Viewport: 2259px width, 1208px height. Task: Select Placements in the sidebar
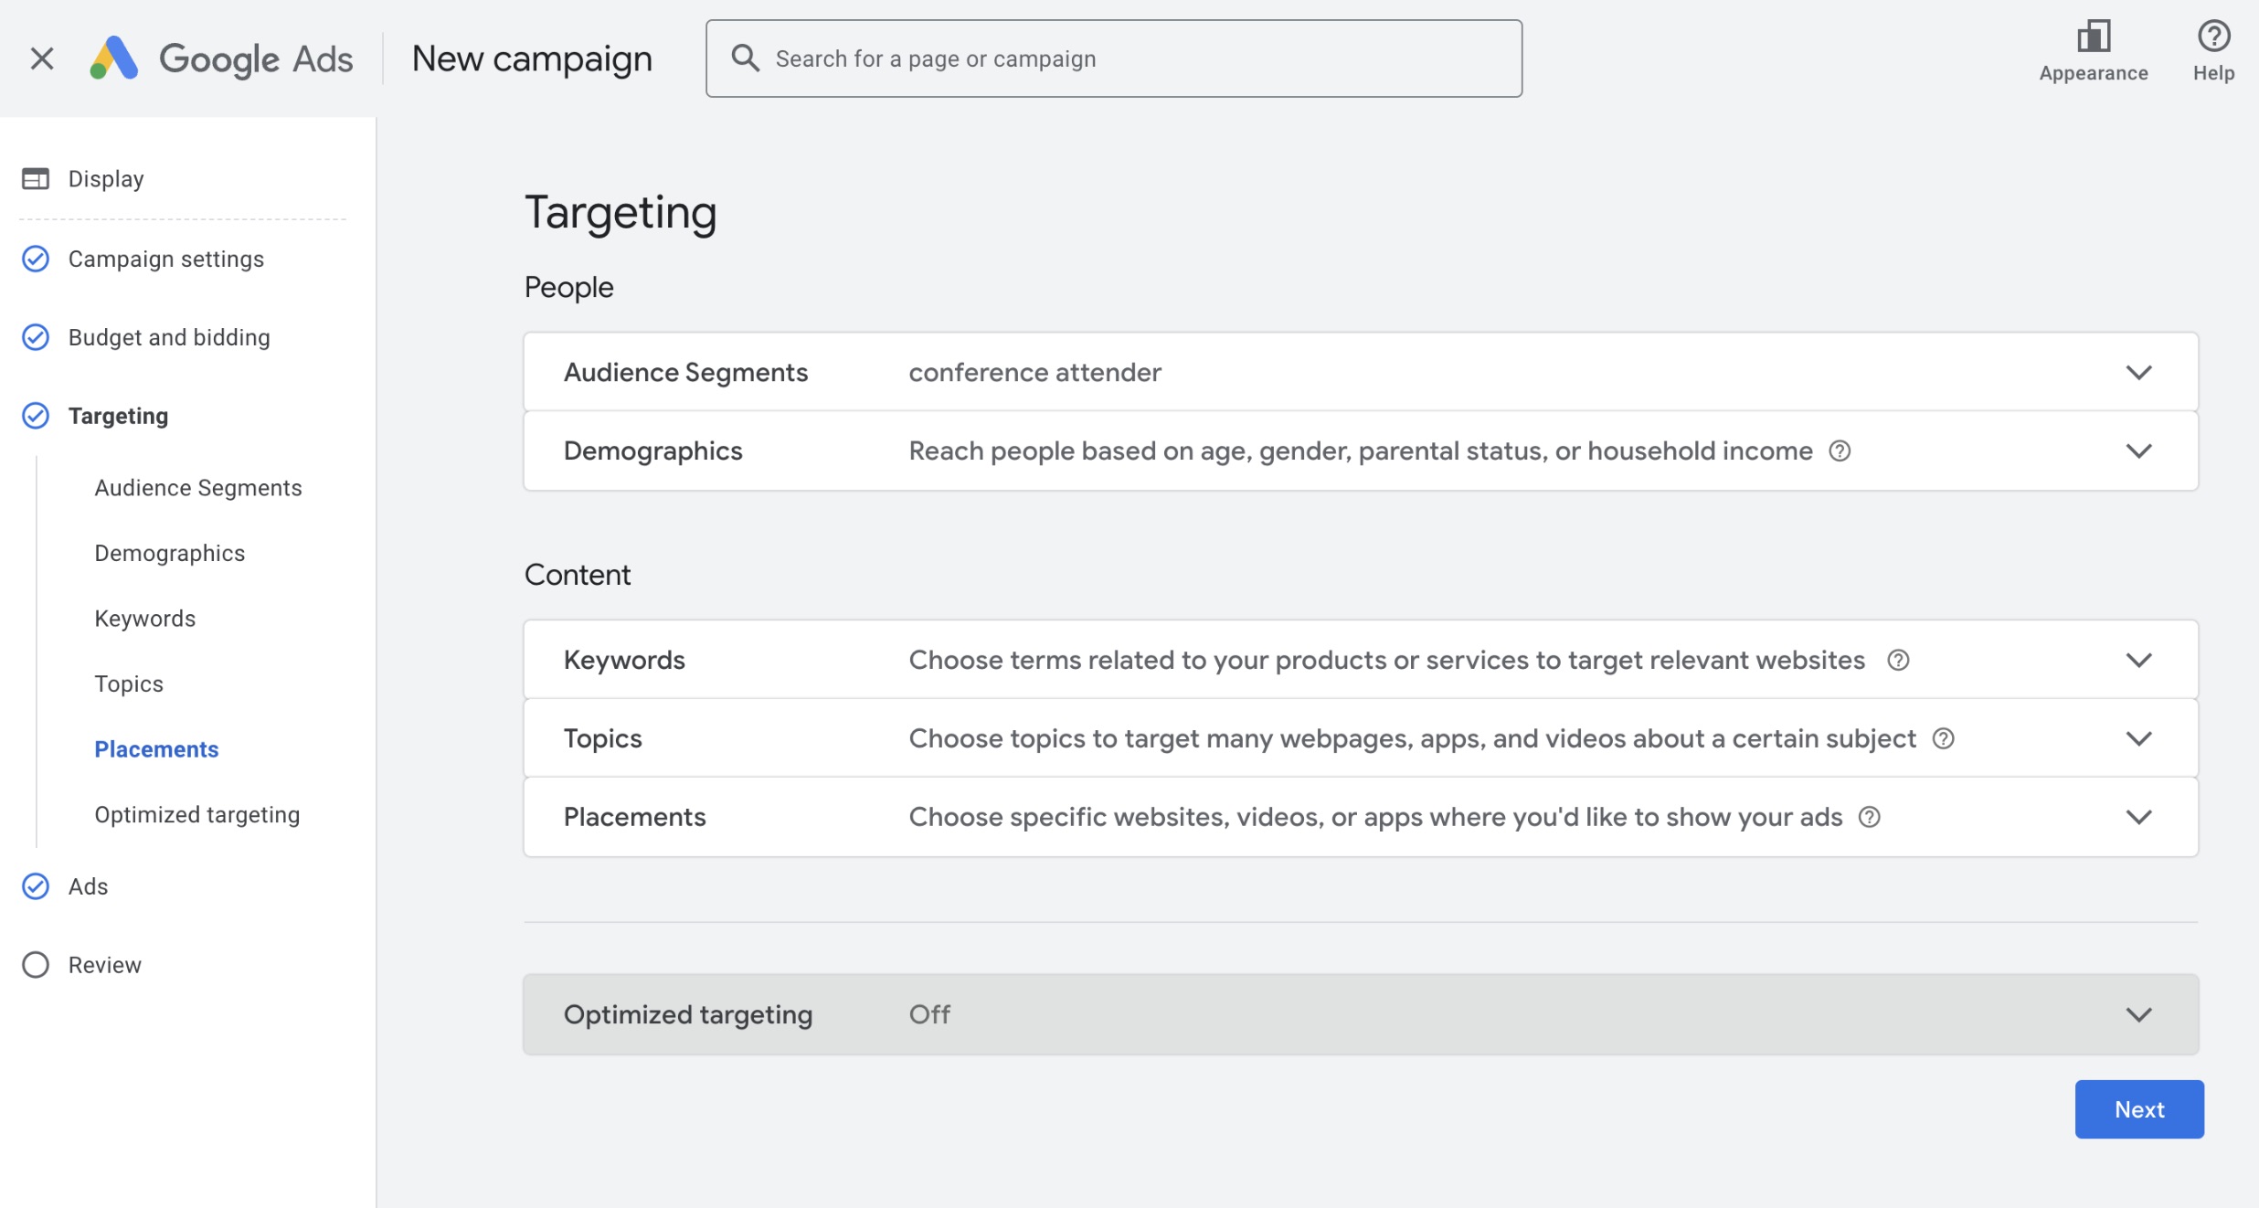pos(156,749)
